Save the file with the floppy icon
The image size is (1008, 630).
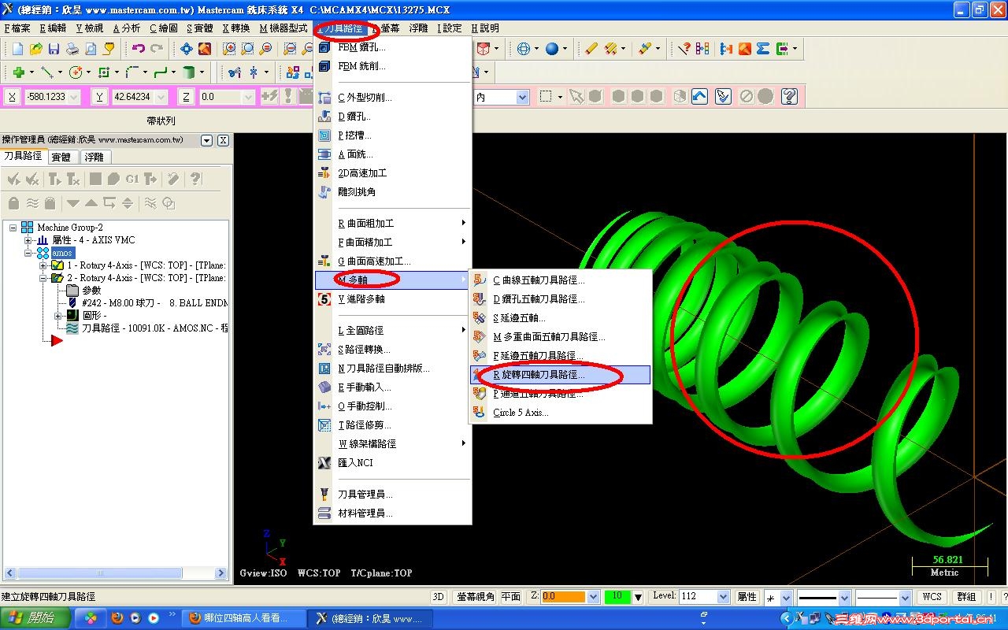54,49
